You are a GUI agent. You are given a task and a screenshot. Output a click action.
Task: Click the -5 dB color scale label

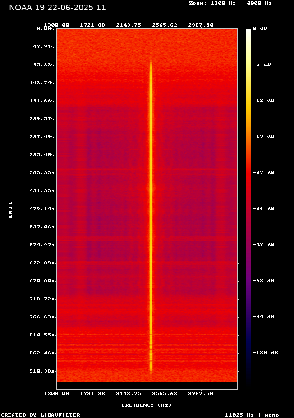pyautogui.click(x=262, y=64)
